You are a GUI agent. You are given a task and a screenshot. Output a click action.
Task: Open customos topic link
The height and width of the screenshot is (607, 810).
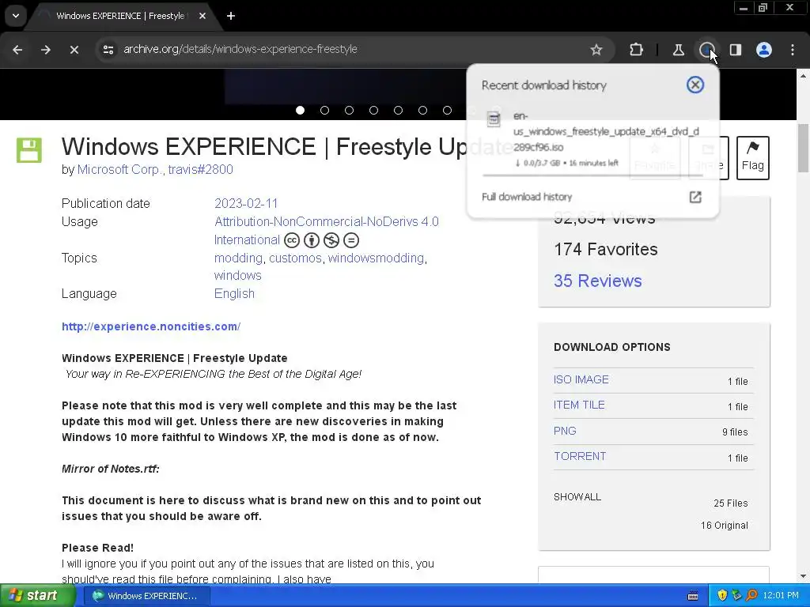[x=296, y=258]
